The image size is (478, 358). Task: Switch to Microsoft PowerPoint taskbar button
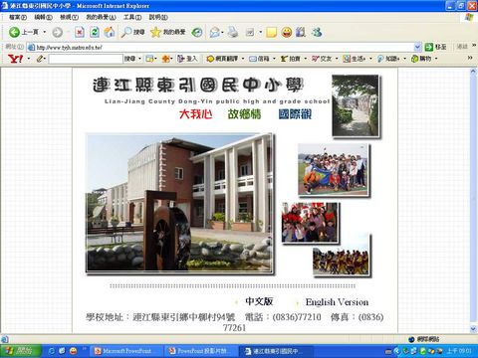click(126, 351)
